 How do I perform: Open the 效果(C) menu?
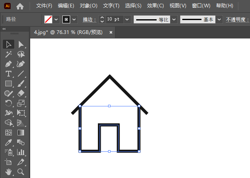155,6
